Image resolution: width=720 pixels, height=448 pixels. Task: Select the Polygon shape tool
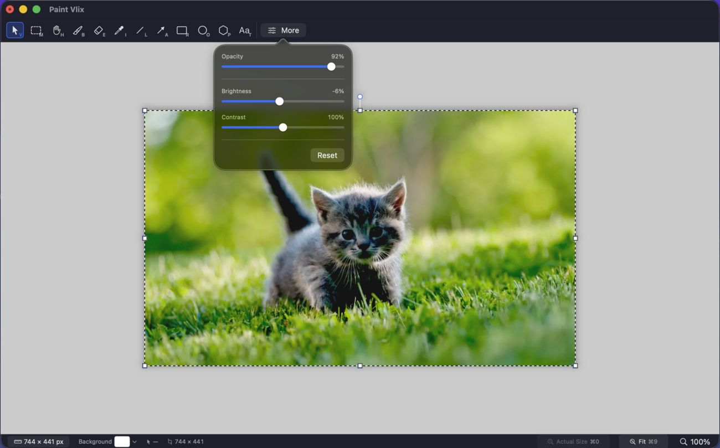224,30
